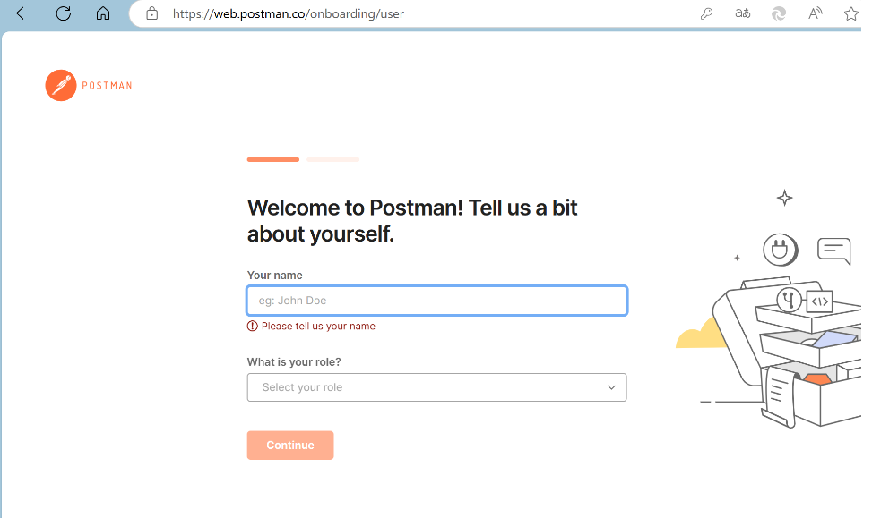Open the password key icon in toolbar

click(x=707, y=13)
